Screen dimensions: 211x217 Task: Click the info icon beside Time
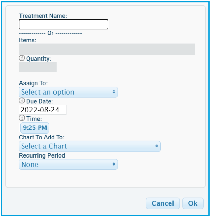click(22, 118)
